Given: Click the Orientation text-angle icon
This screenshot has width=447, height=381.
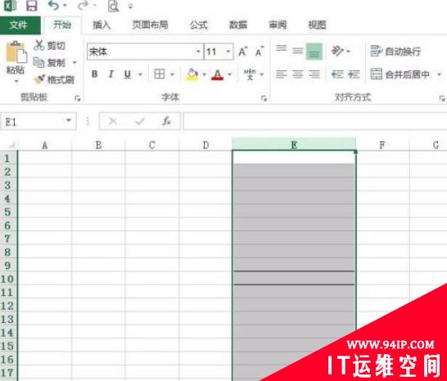Looking at the screenshot, I should click(x=337, y=52).
